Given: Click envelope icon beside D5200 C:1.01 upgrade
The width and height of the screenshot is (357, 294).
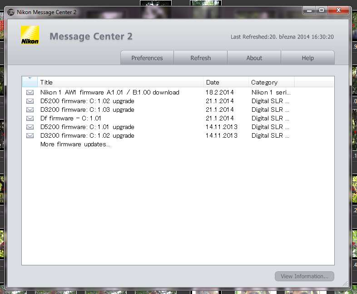Looking at the screenshot, I should pyautogui.click(x=30, y=127).
